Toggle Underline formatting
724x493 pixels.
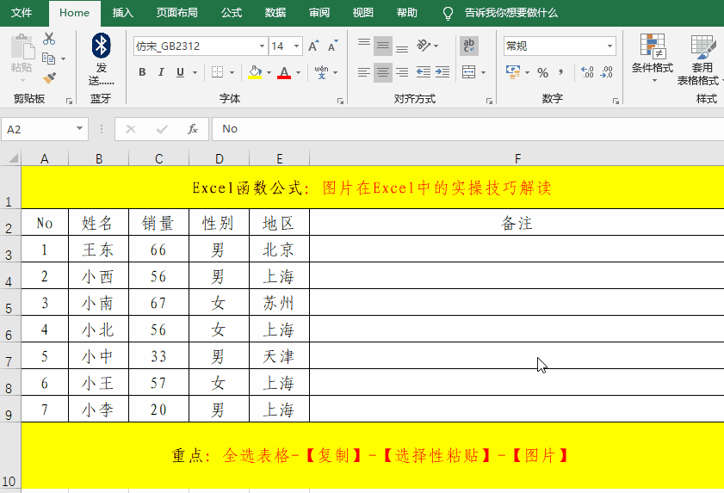[180, 72]
